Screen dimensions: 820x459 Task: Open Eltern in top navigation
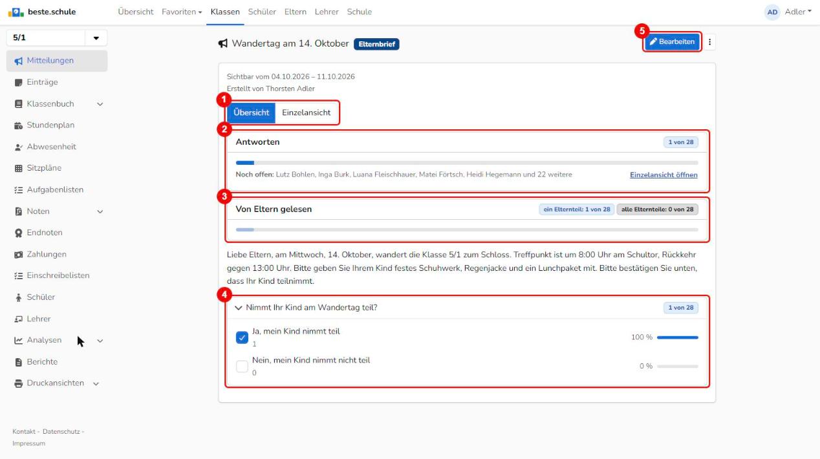(296, 12)
